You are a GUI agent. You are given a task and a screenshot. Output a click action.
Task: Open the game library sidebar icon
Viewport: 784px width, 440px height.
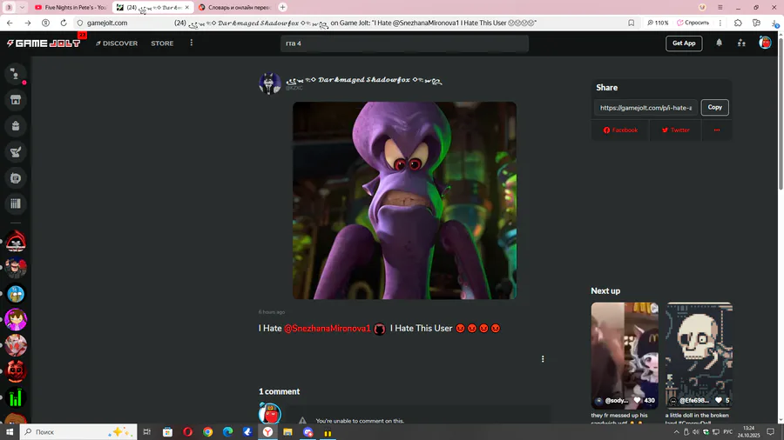tap(16, 203)
